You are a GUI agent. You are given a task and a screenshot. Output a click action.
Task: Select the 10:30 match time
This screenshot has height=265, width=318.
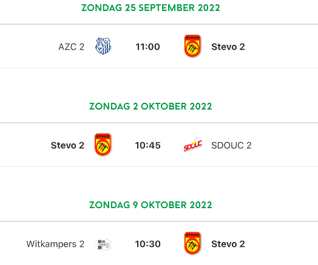147,244
